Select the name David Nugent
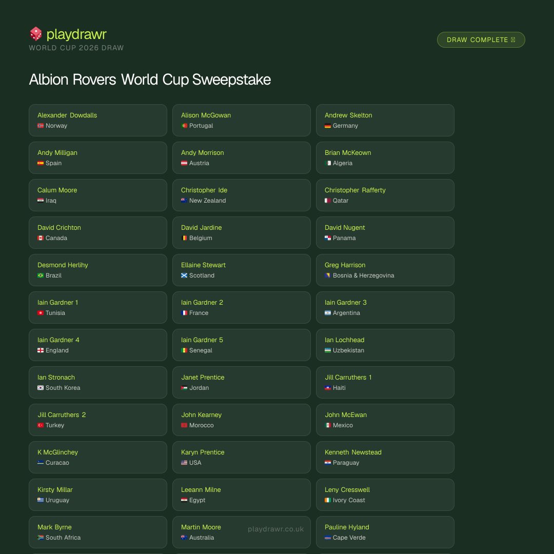The image size is (554, 554). 345,228
